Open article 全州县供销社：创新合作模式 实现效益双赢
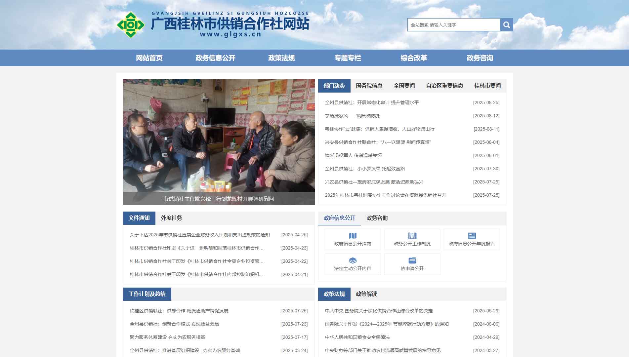Screen dimensions: 629x357 pos(174,324)
